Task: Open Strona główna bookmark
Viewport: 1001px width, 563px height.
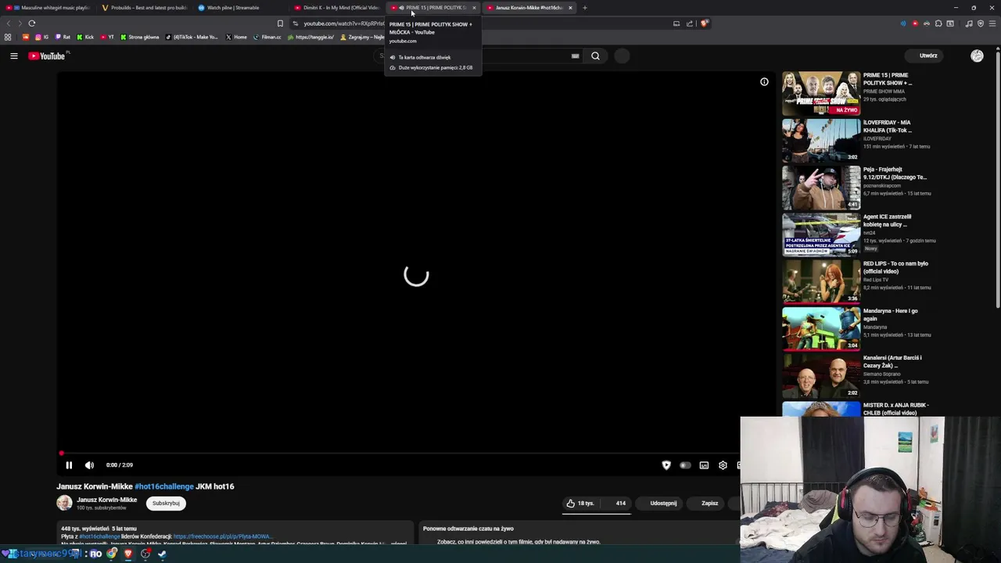Action: click(x=141, y=37)
